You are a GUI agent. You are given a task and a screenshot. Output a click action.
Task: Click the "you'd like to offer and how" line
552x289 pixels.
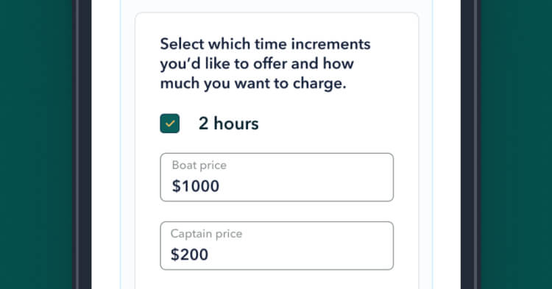click(257, 64)
